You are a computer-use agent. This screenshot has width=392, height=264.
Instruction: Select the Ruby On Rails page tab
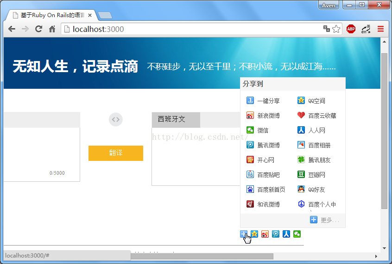[51, 15]
